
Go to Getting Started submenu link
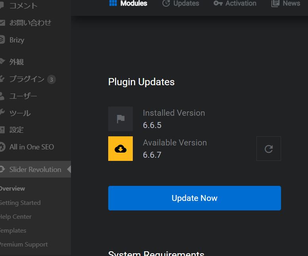[20, 203]
